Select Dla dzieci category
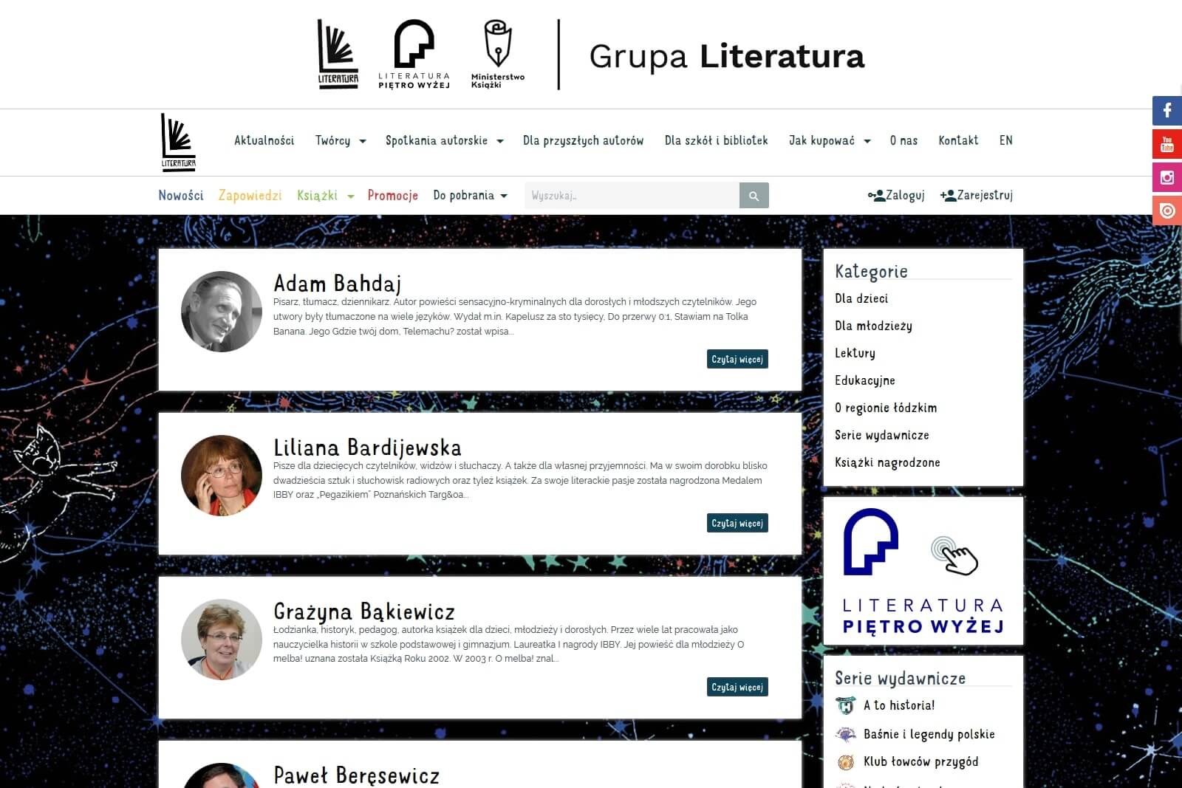This screenshot has width=1182, height=788. point(861,298)
